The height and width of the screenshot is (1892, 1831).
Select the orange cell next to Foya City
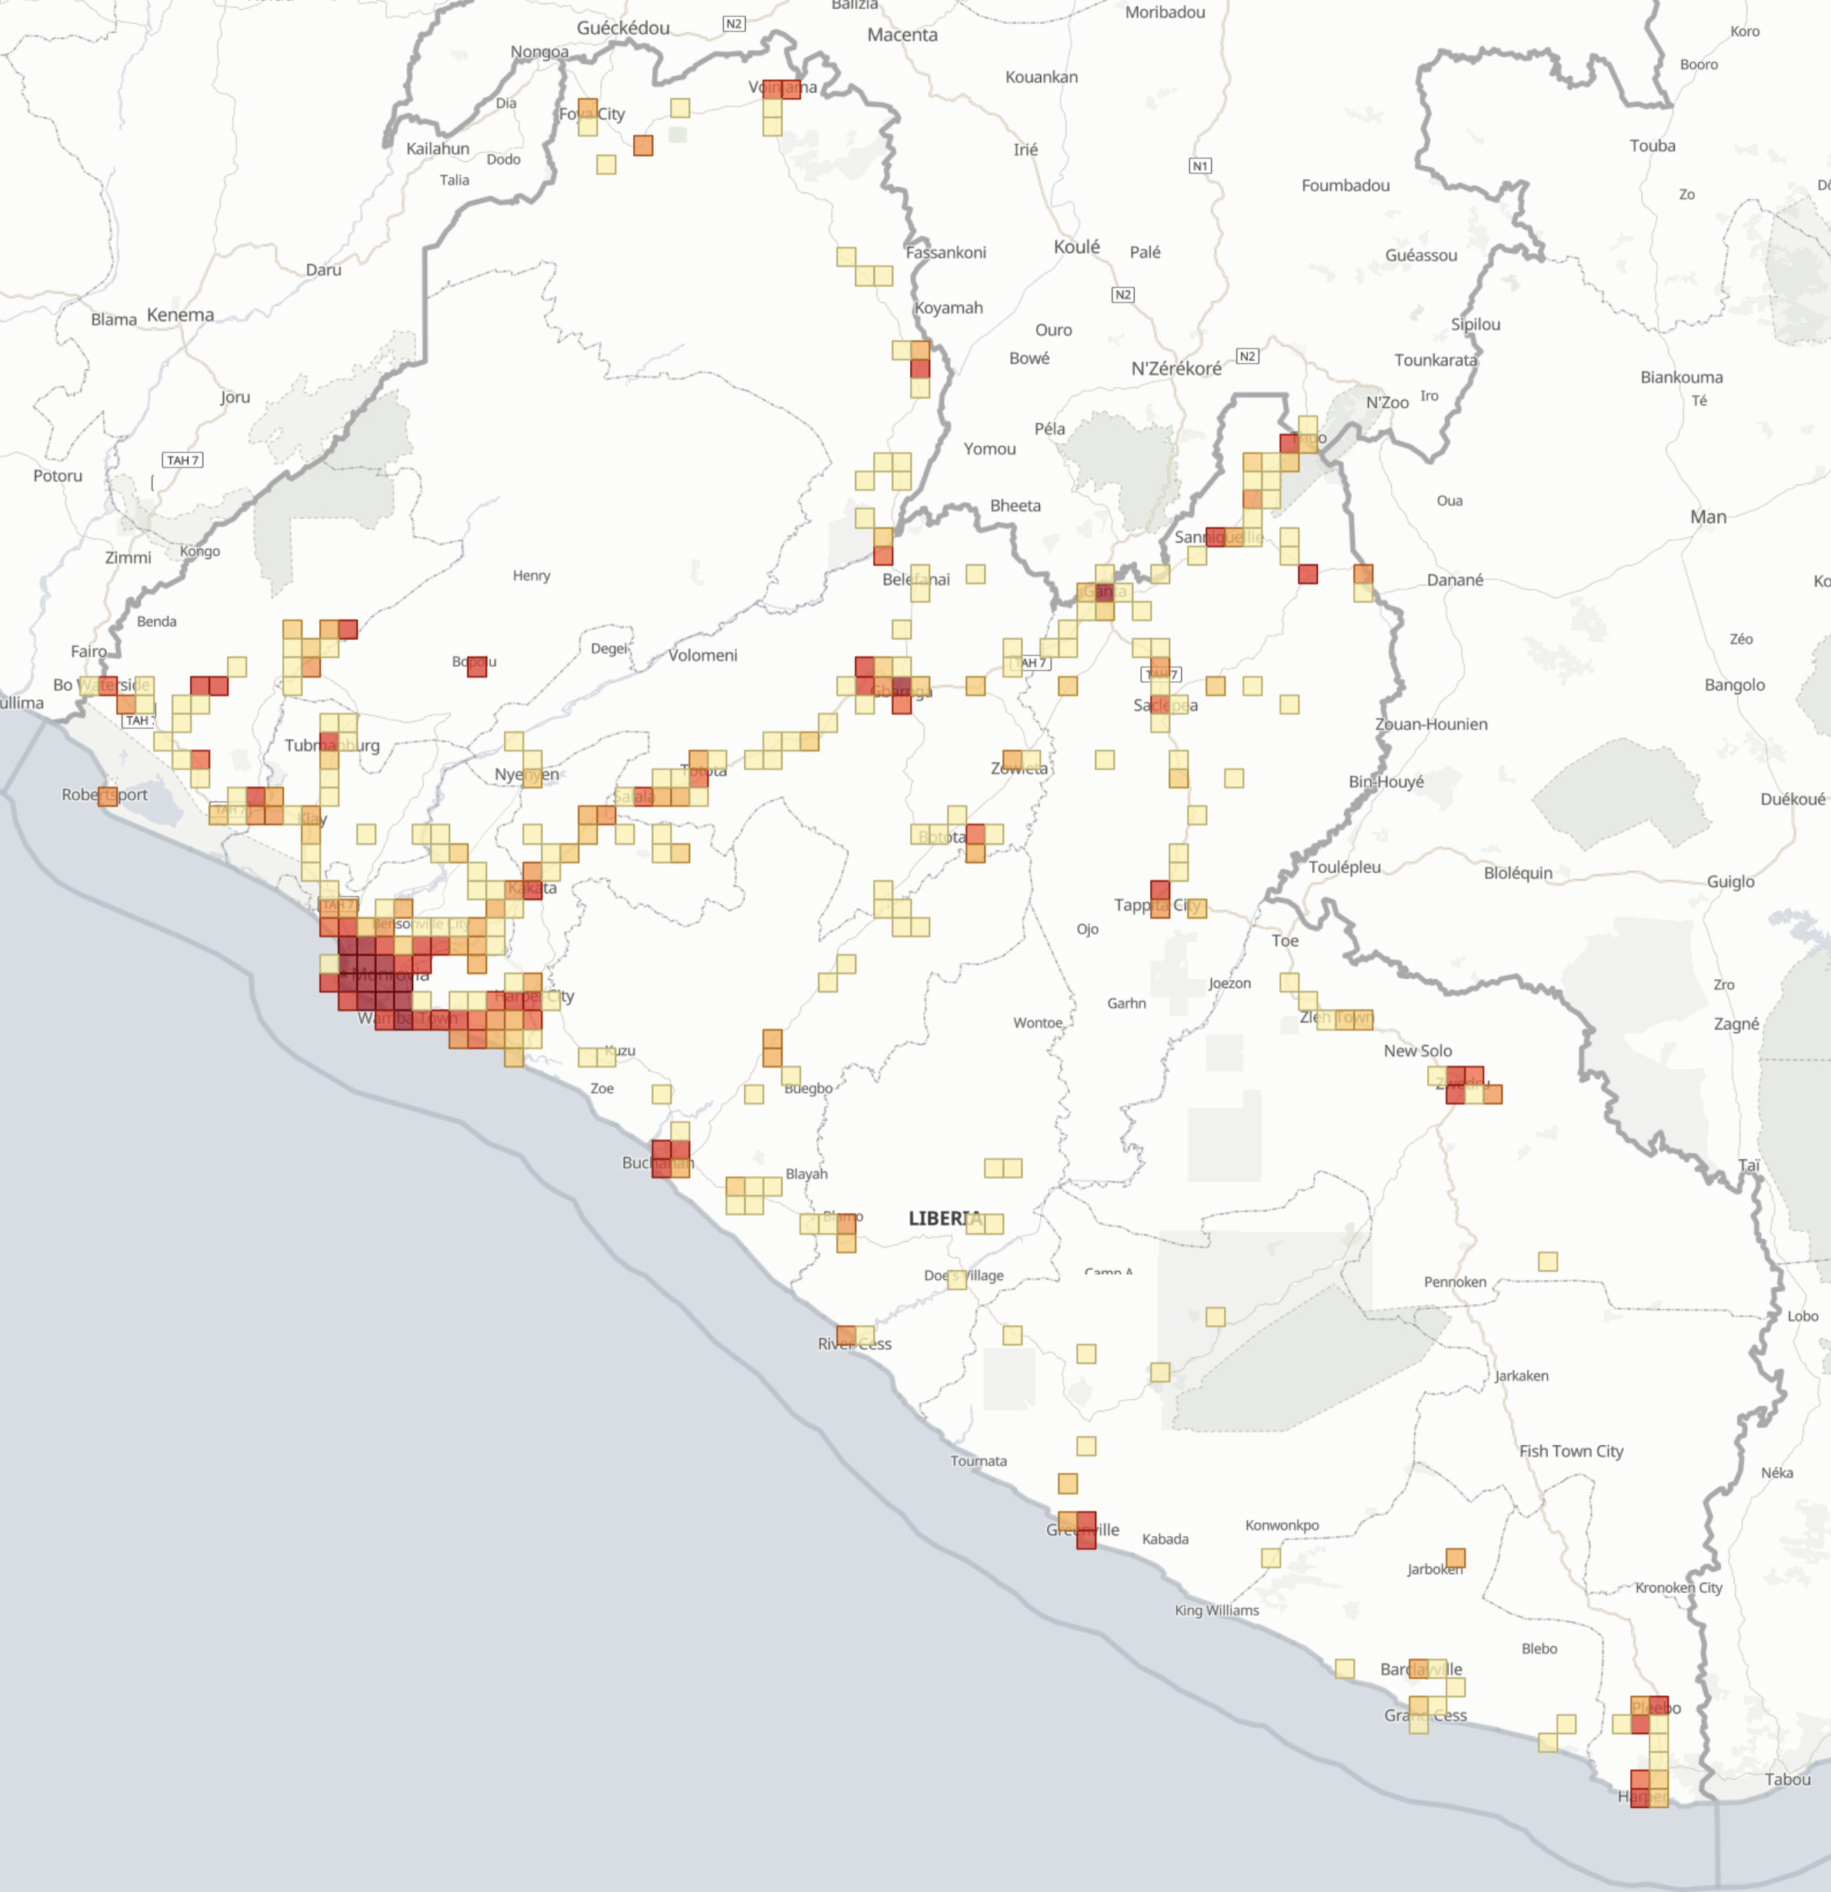click(587, 109)
